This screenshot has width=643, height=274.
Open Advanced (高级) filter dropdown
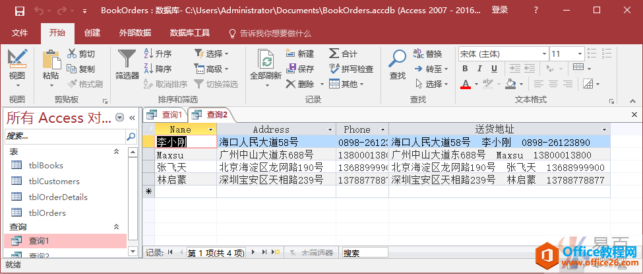(x=211, y=69)
